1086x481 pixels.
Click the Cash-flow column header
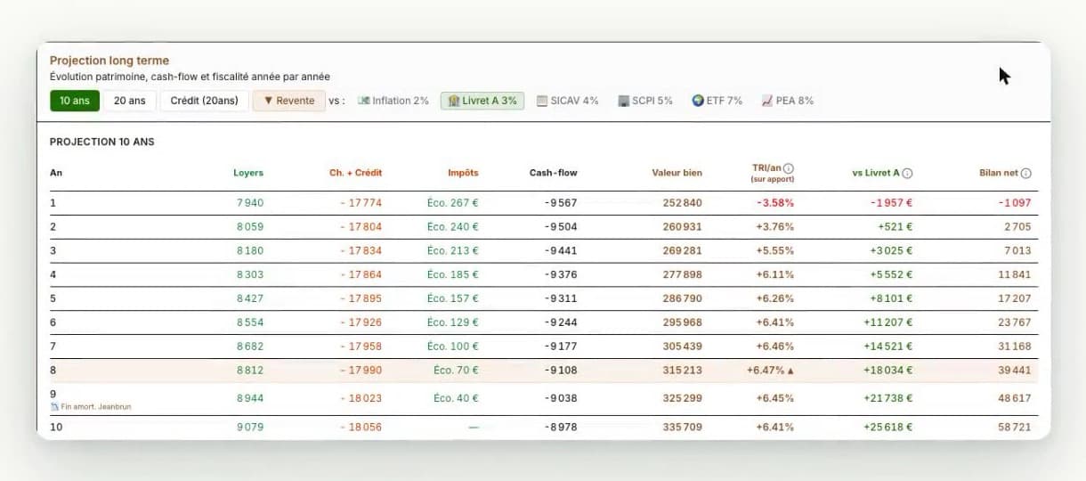click(553, 173)
